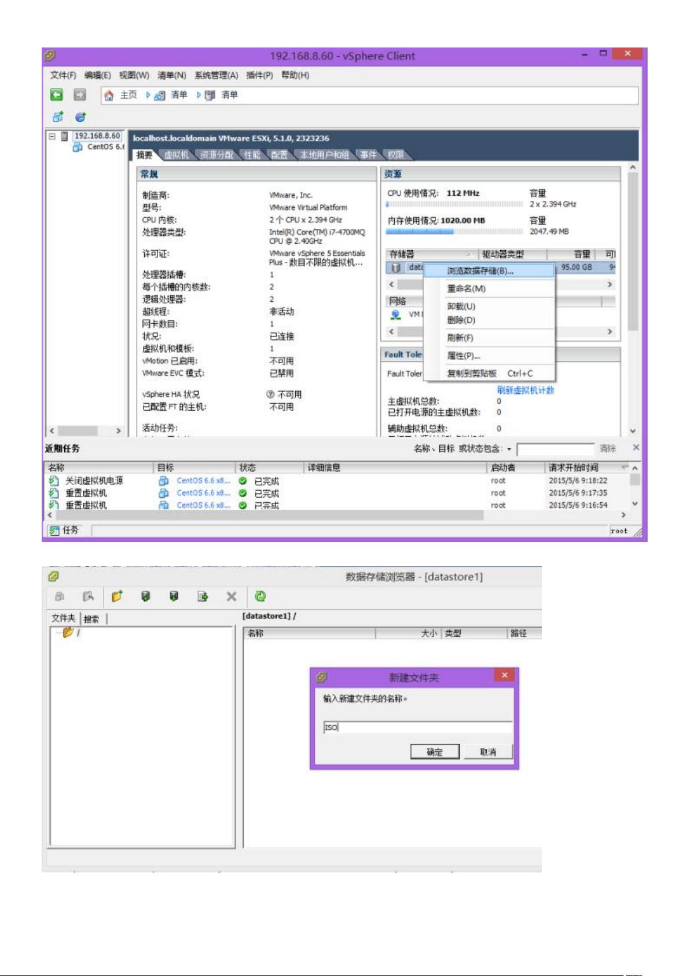Click the upload-to-datastore icon in browser toolbar

146,596
